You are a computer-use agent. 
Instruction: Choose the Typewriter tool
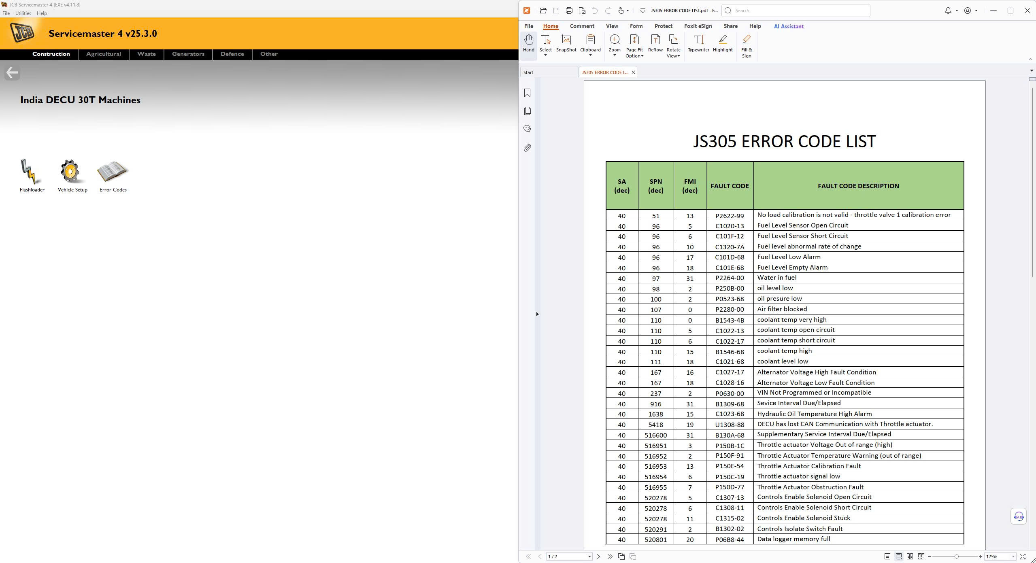coord(698,44)
